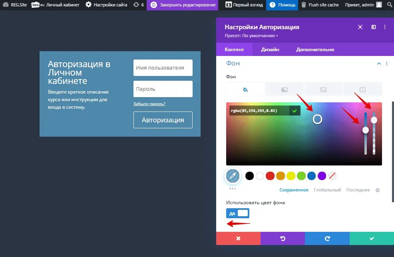Open REG.RU Личный кабинет link

coord(55,5)
